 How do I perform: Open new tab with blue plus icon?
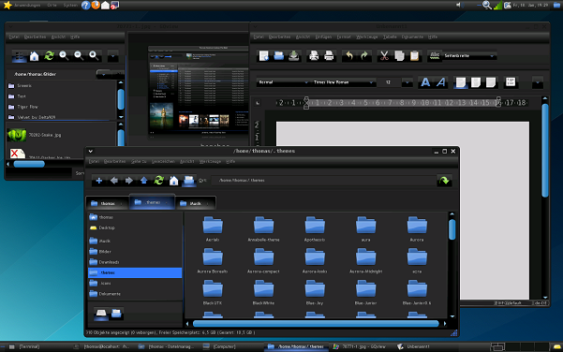(99, 180)
